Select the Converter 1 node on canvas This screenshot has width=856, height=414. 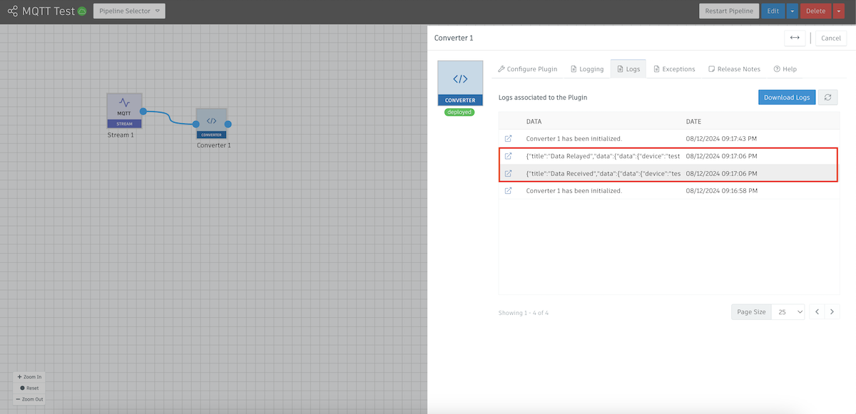212,123
